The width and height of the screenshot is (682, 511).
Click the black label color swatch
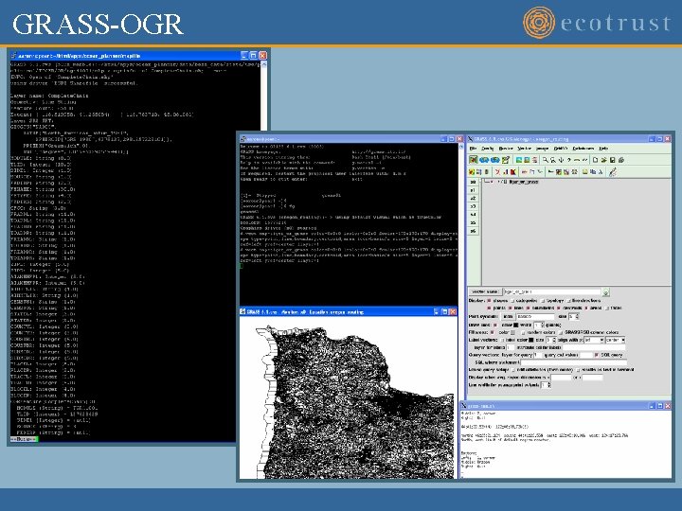click(531, 340)
